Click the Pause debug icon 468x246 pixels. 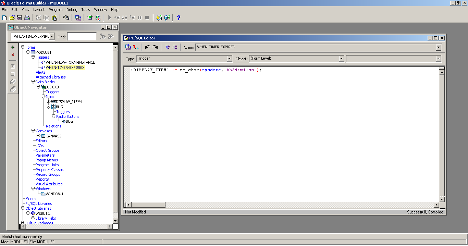(x=139, y=18)
